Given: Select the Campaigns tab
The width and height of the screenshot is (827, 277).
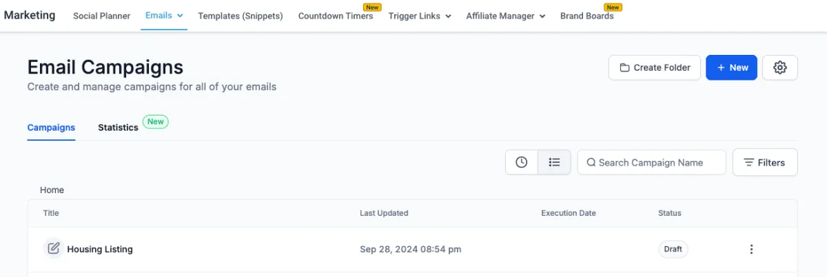Looking at the screenshot, I should pyautogui.click(x=51, y=127).
